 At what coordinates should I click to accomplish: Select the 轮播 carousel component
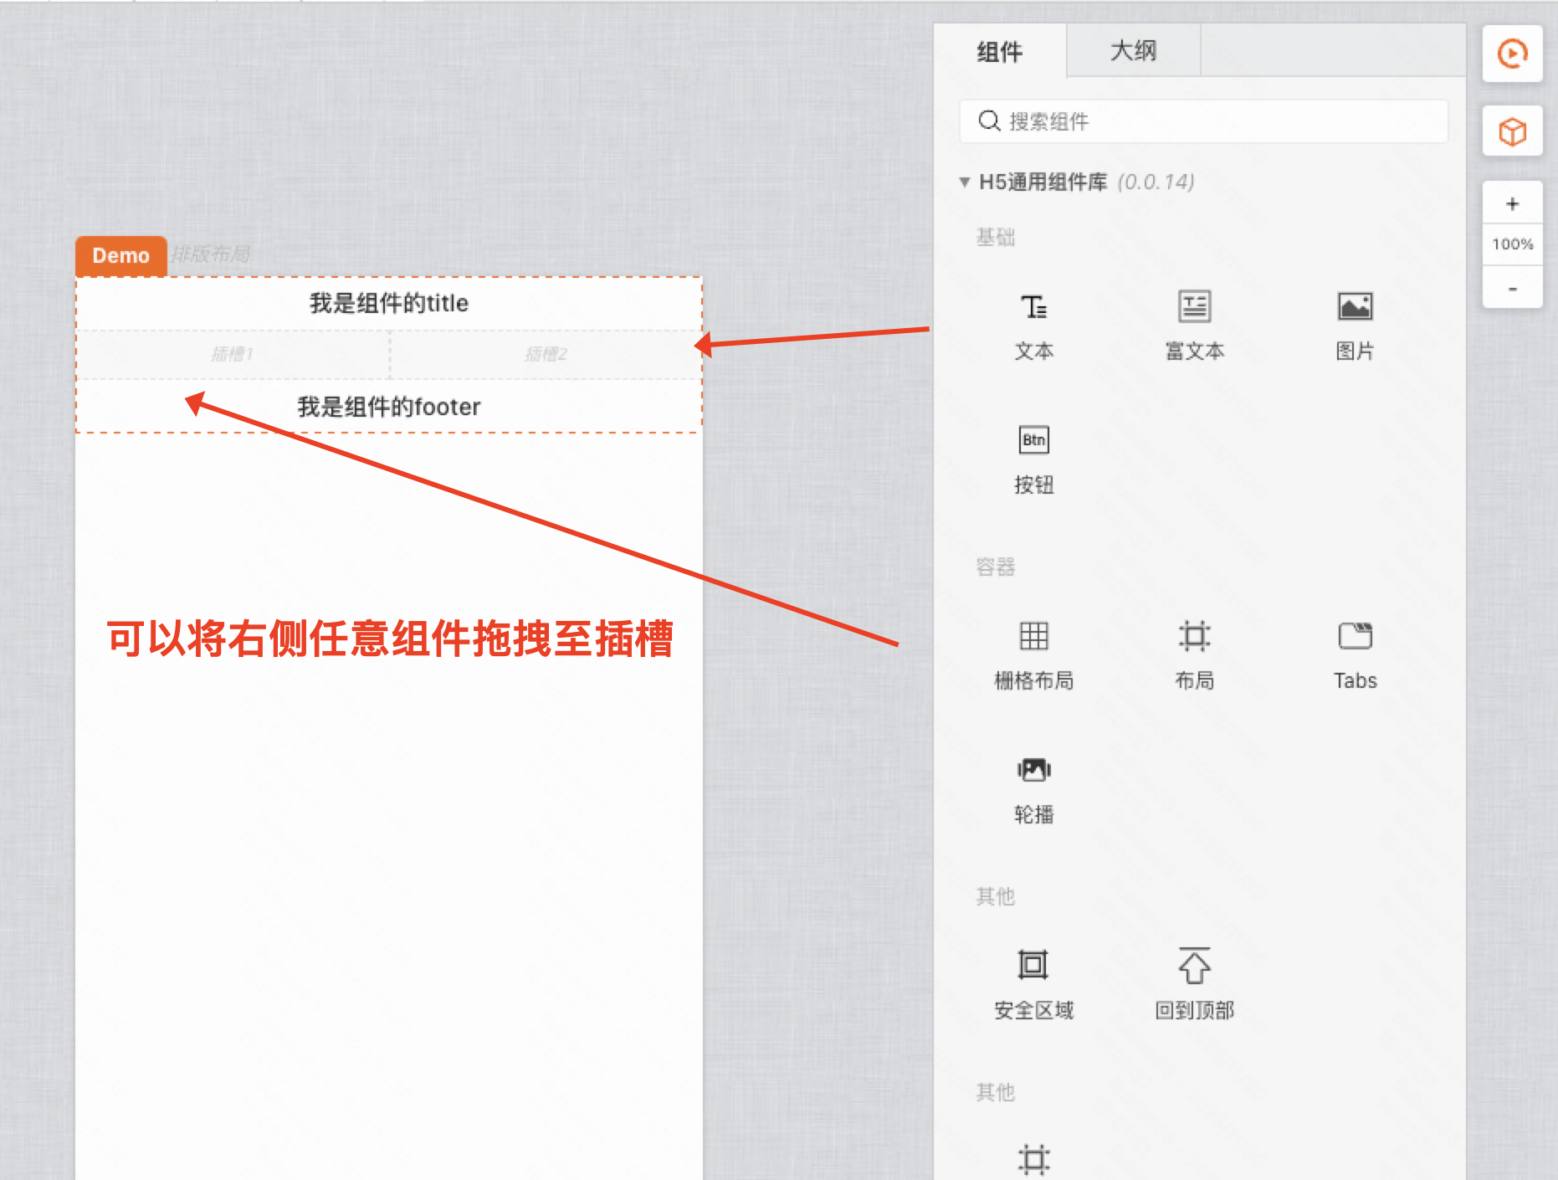coord(1034,790)
